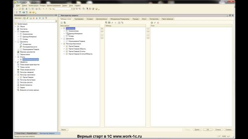Open the Отладка menu
248x139 pixels.
[x=43, y=5]
